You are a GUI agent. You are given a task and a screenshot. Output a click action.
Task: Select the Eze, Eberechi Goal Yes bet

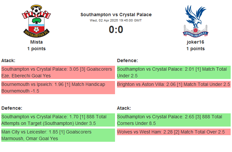pos(58,72)
